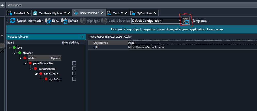Toggle Extended Find for panelPagetop
The height and width of the screenshot is (111, 257).
pyautogui.click(x=74, y=69)
